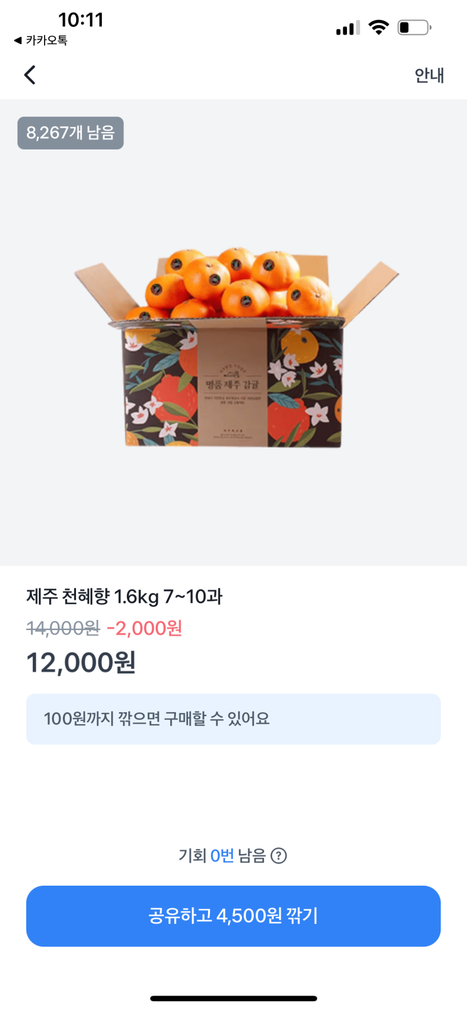Viewport: 467px width, 1010px height.
Task: Tap the small triangle beside 카카오톡
Action: point(18,40)
